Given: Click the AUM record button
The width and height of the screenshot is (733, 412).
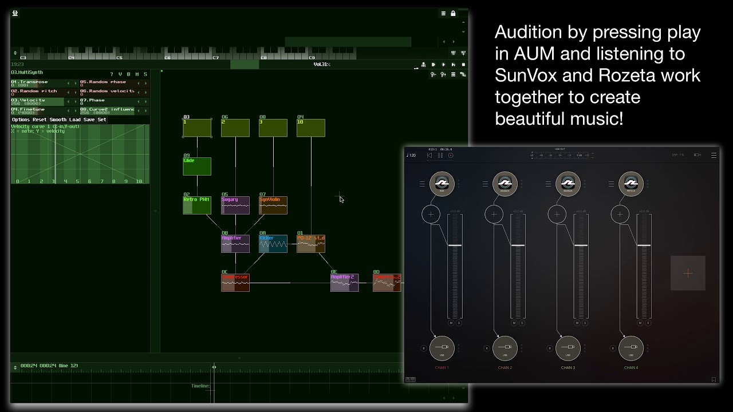Looking at the screenshot, I should [451, 155].
